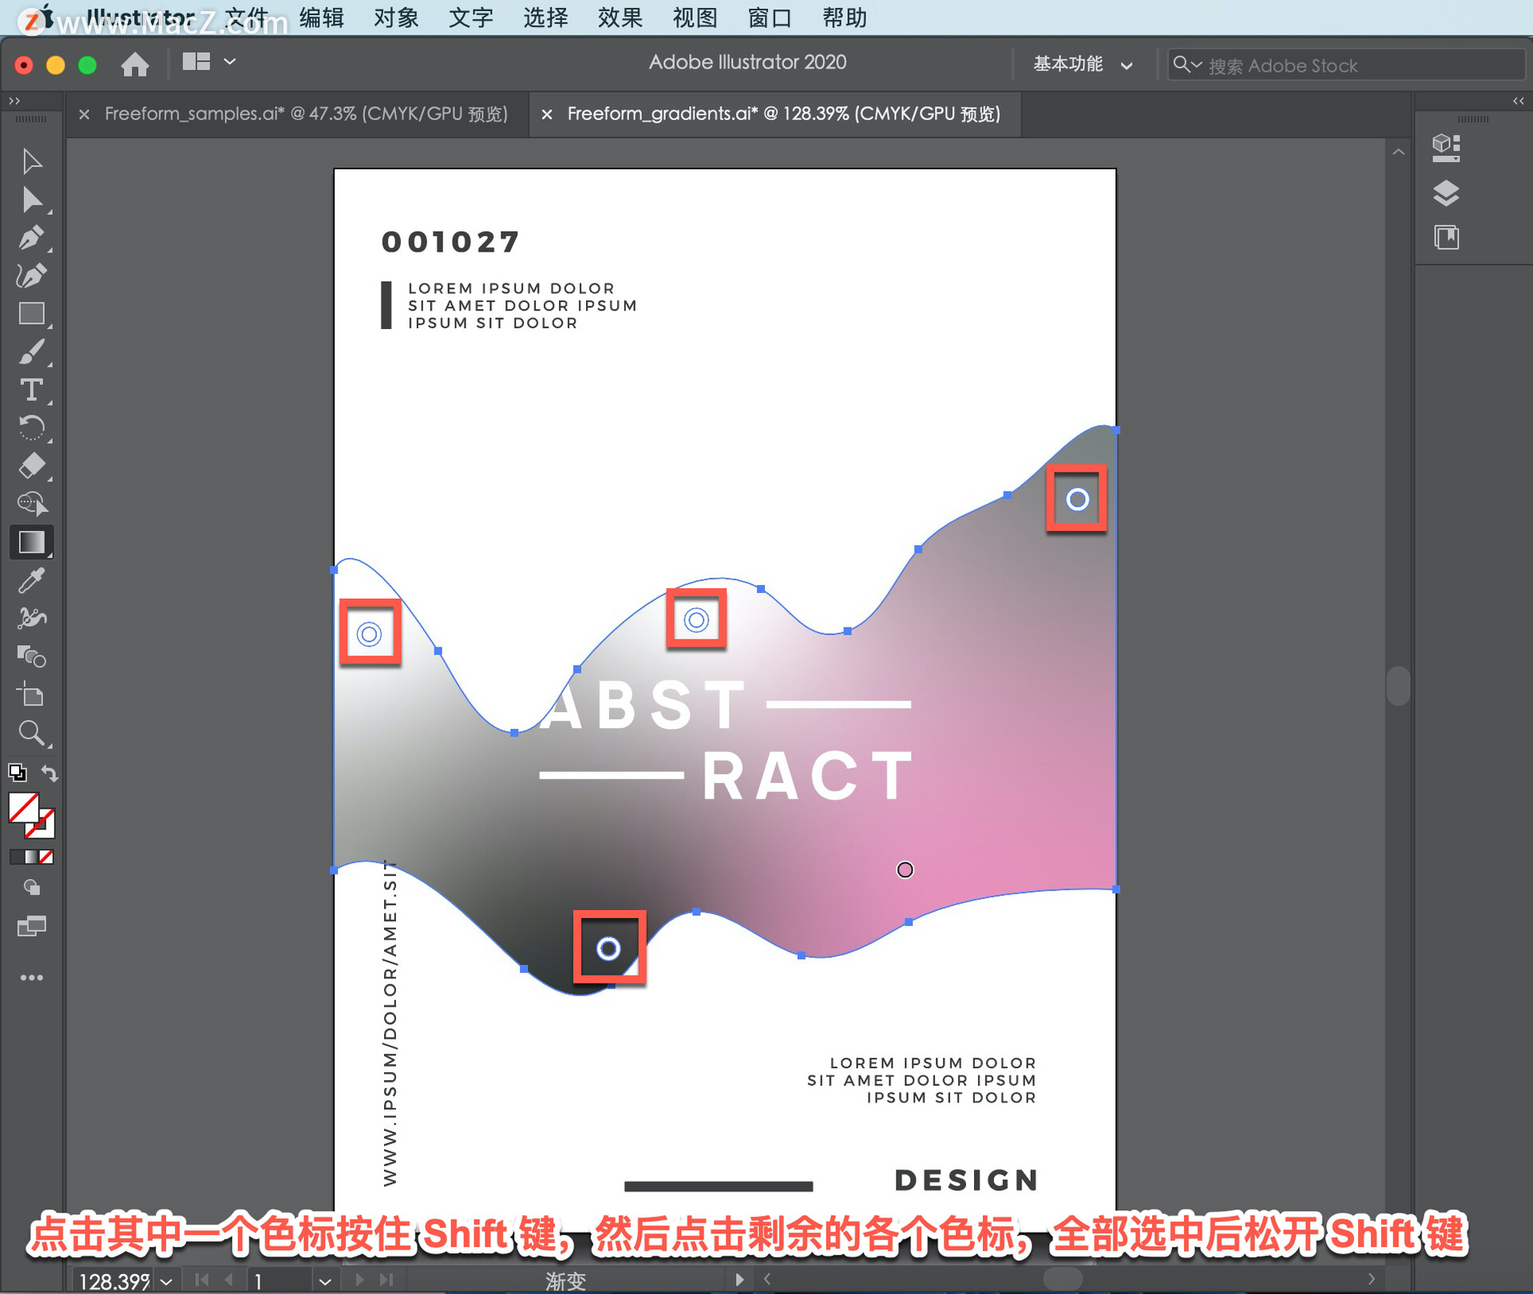Screen dimensions: 1533x1294
Task: Click the bottom dark gradient color stop
Action: pyautogui.click(x=608, y=948)
